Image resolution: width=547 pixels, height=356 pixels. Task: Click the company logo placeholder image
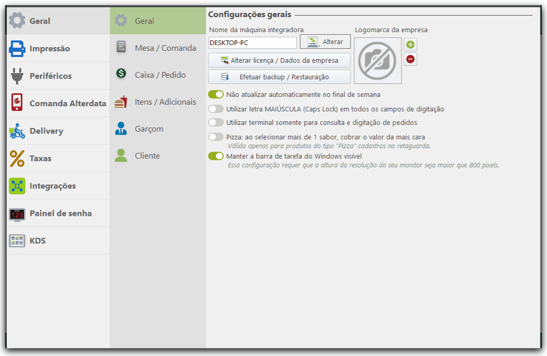(x=377, y=61)
